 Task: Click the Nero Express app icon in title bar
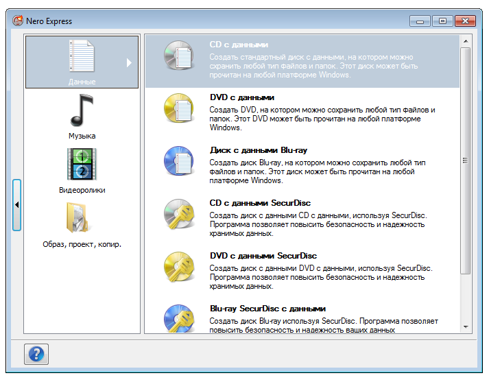point(18,21)
